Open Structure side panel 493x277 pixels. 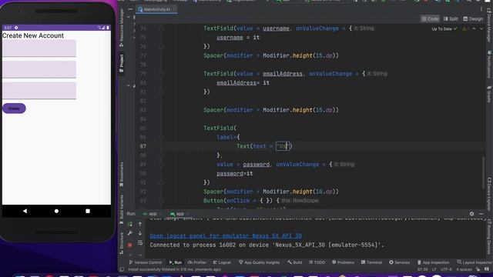122,243
